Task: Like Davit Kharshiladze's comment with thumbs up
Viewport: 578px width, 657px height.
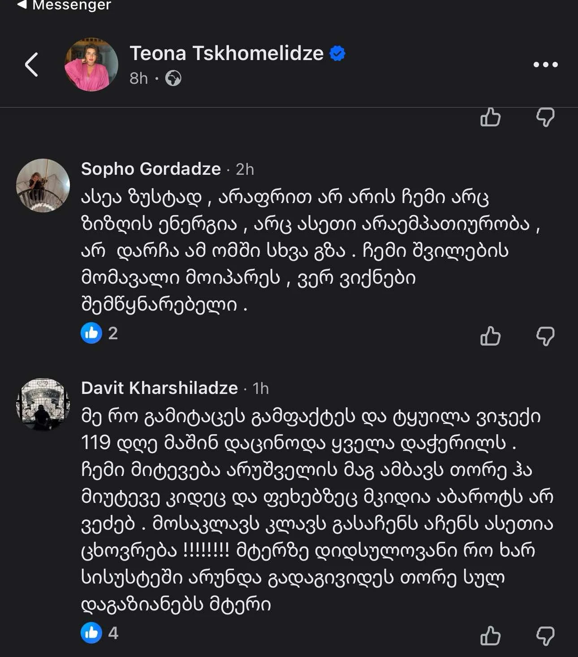Action: 490,635
